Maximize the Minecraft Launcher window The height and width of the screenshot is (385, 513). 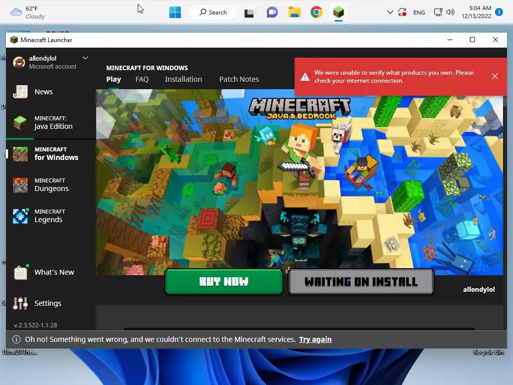pos(472,40)
